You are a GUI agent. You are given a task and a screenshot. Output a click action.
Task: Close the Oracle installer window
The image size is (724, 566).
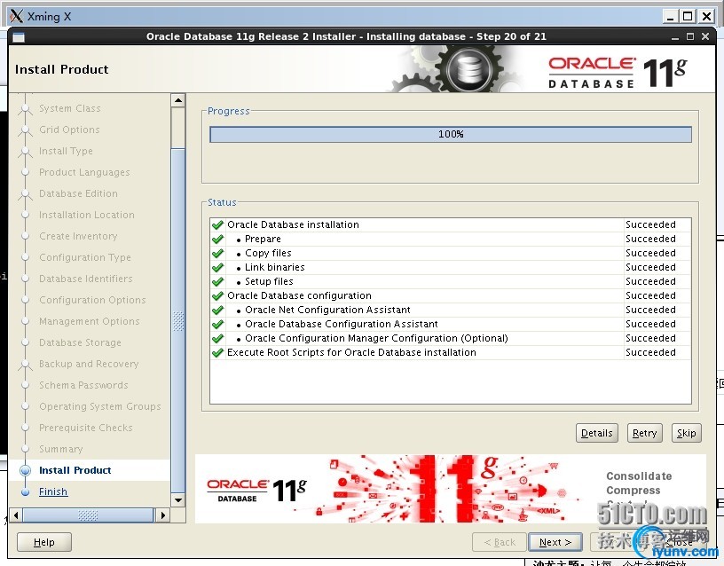(x=705, y=36)
